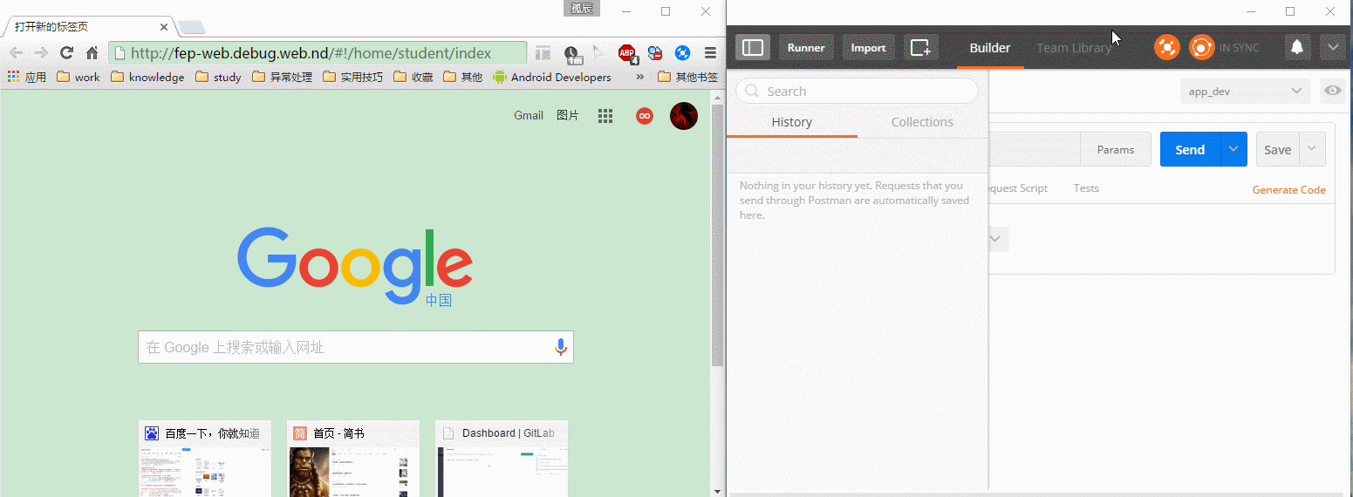Open the 首页 - 简书 thumbnail
The image size is (1353, 497).
[354, 459]
